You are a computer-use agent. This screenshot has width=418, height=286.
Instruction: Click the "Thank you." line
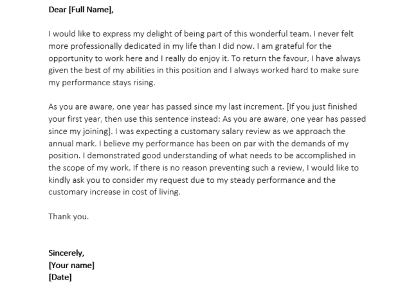click(68, 216)
